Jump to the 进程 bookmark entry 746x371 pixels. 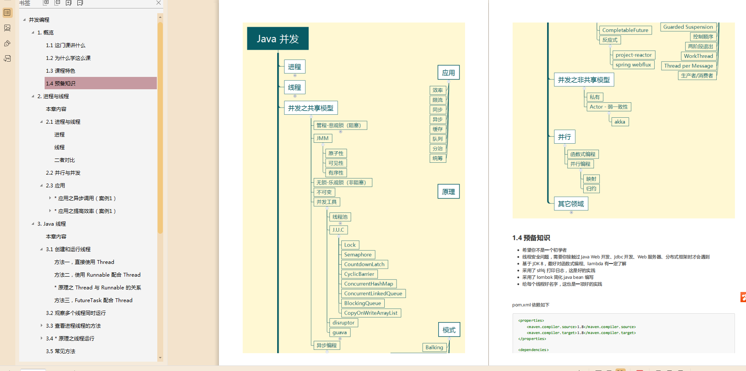tap(60, 134)
